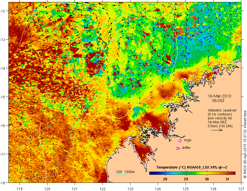Click the 'and velocity for' legend line

tap(220, 118)
